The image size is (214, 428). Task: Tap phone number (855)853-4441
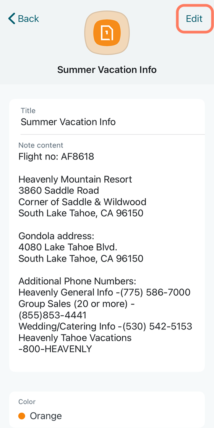tap(52, 315)
